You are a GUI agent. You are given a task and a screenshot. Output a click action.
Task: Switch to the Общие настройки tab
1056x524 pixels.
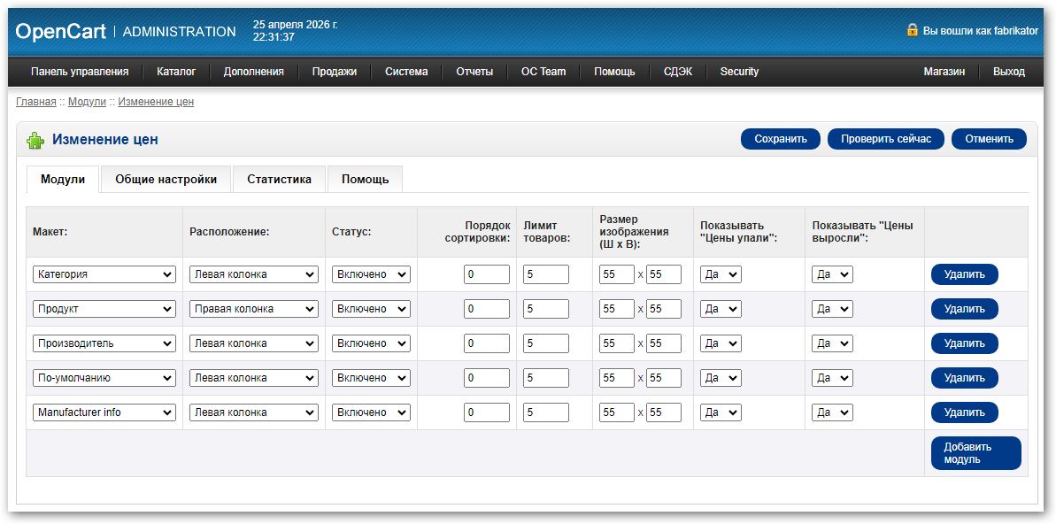coord(166,179)
